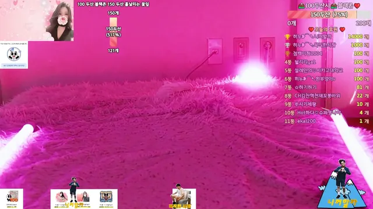Click the bronze trophy beside 점백이짱1004
The height and width of the screenshot is (209, 373).
(x=287, y=53)
